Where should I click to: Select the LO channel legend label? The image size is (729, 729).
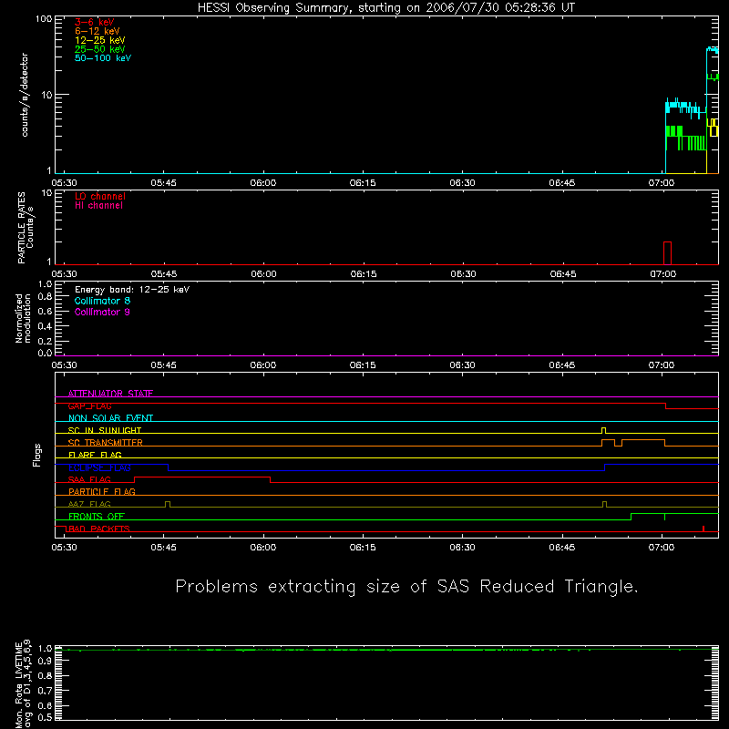[x=100, y=196]
